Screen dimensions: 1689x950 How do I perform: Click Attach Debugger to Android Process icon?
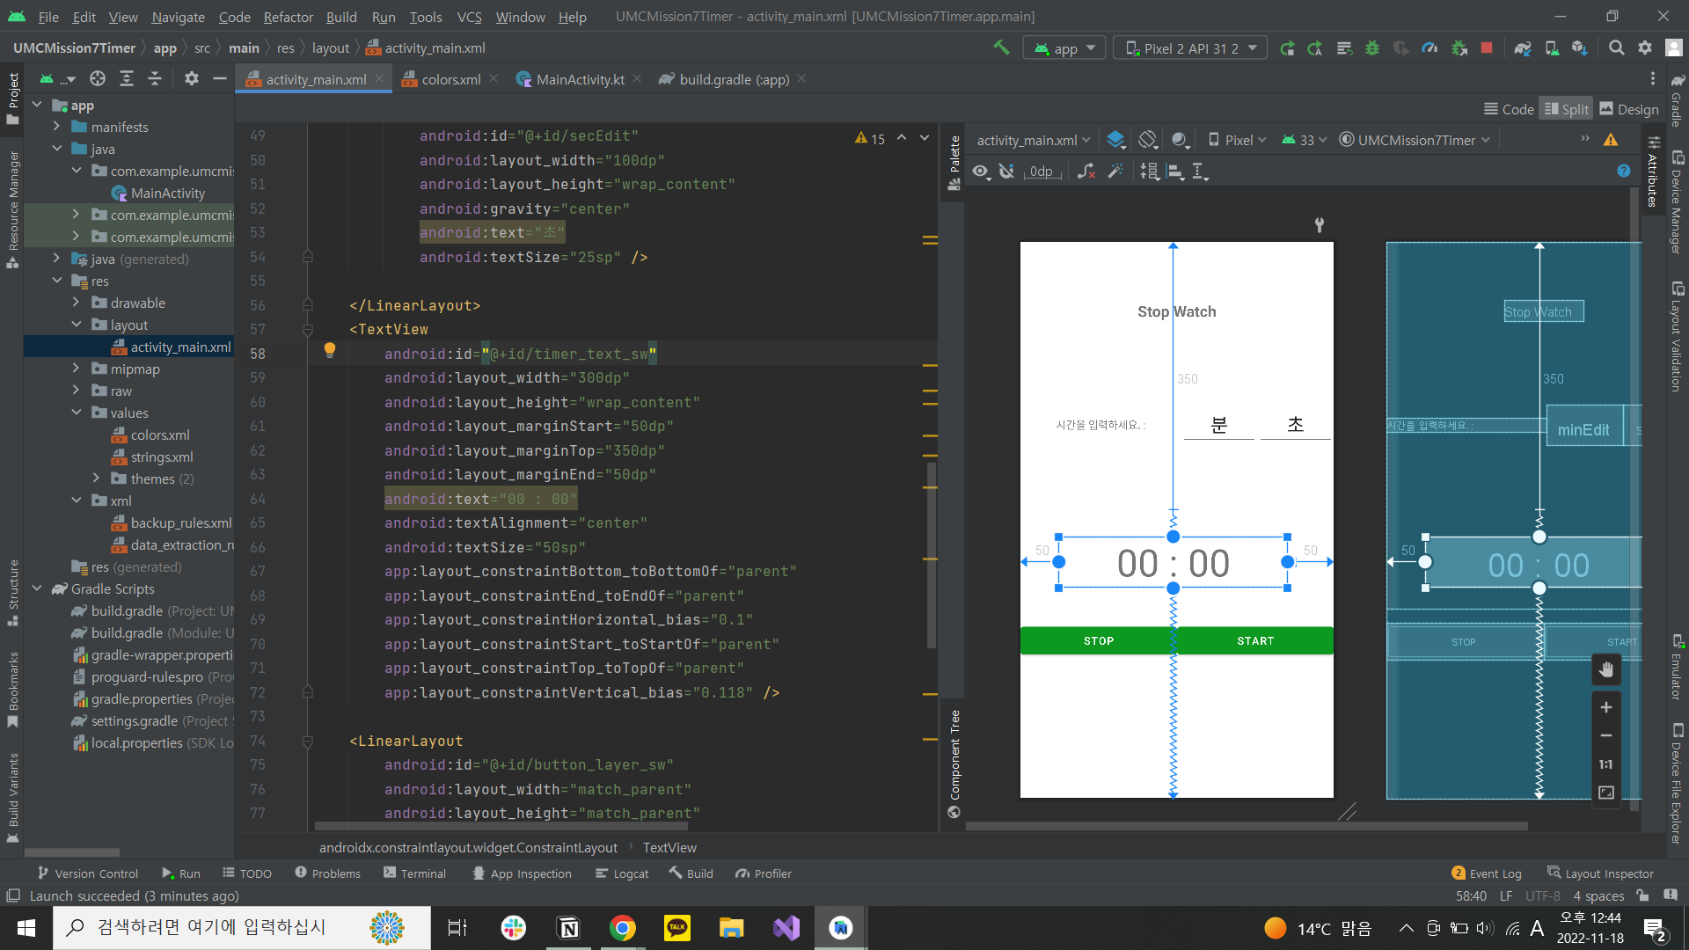point(1459,48)
